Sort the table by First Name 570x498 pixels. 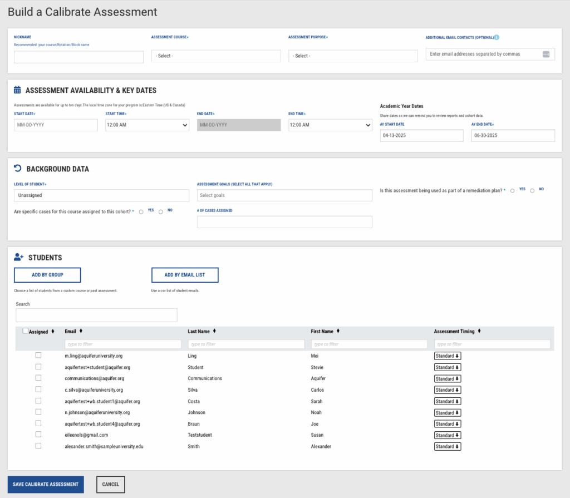(338, 331)
